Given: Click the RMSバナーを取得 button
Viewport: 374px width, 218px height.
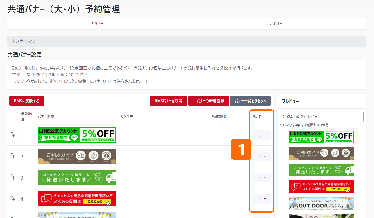Looking at the screenshot, I should click(168, 101).
